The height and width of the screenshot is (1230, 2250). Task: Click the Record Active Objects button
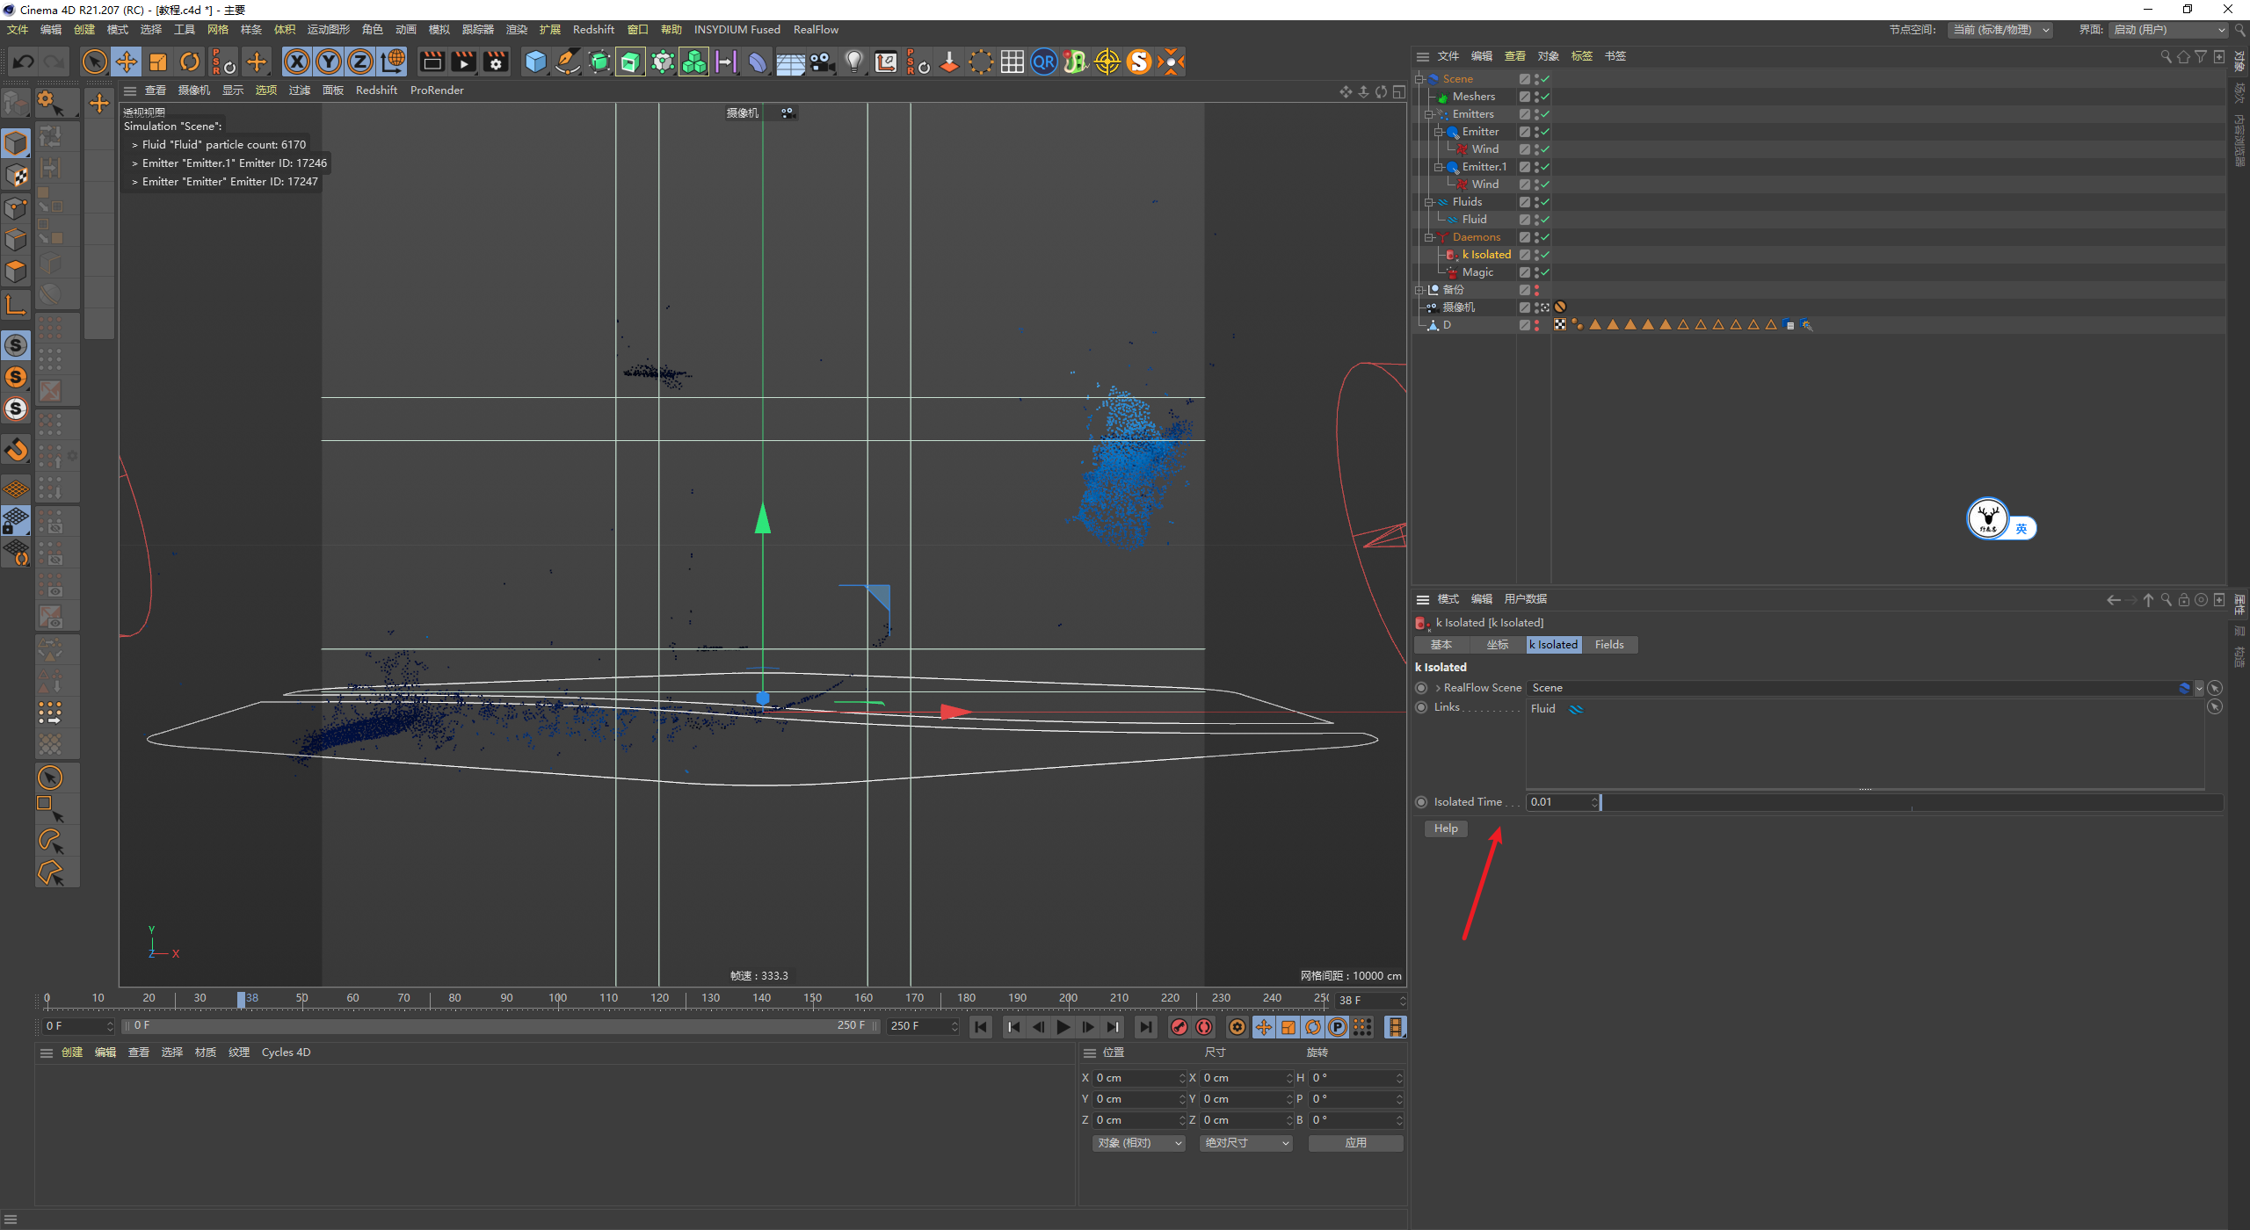pyautogui.click(x=1179, y=1027)
